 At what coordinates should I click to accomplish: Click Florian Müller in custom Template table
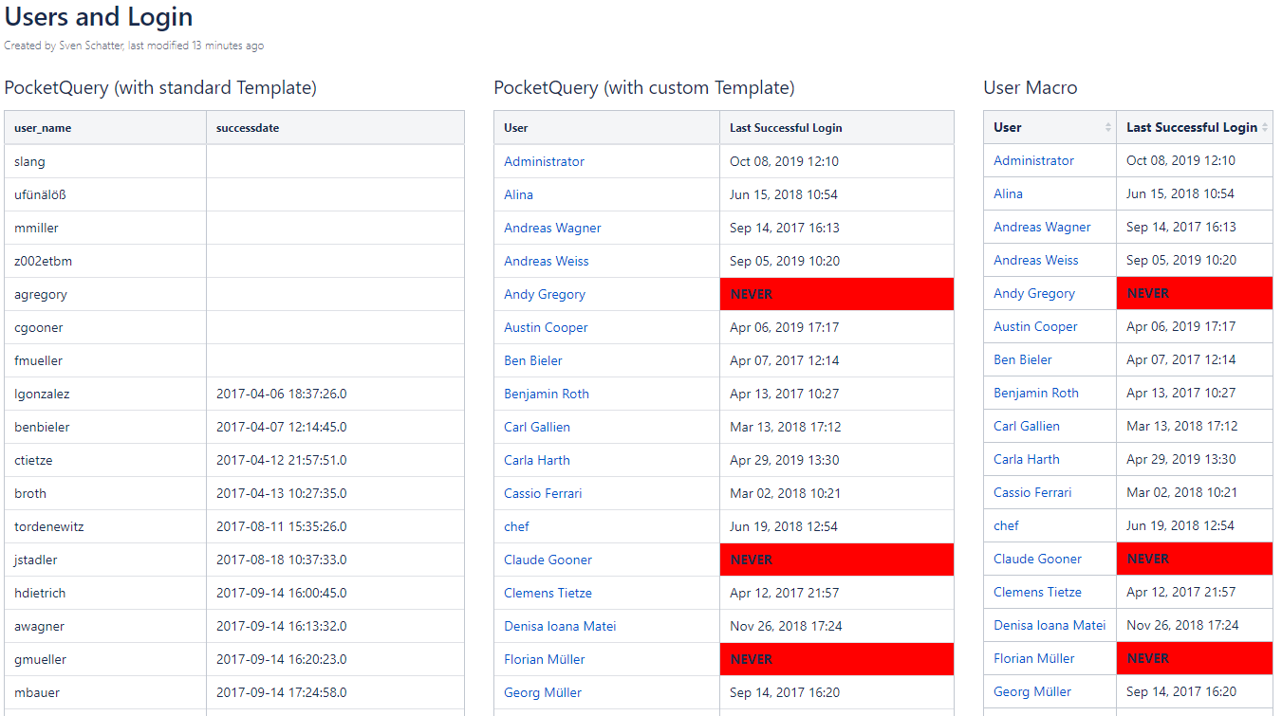(x=544, y=659)
